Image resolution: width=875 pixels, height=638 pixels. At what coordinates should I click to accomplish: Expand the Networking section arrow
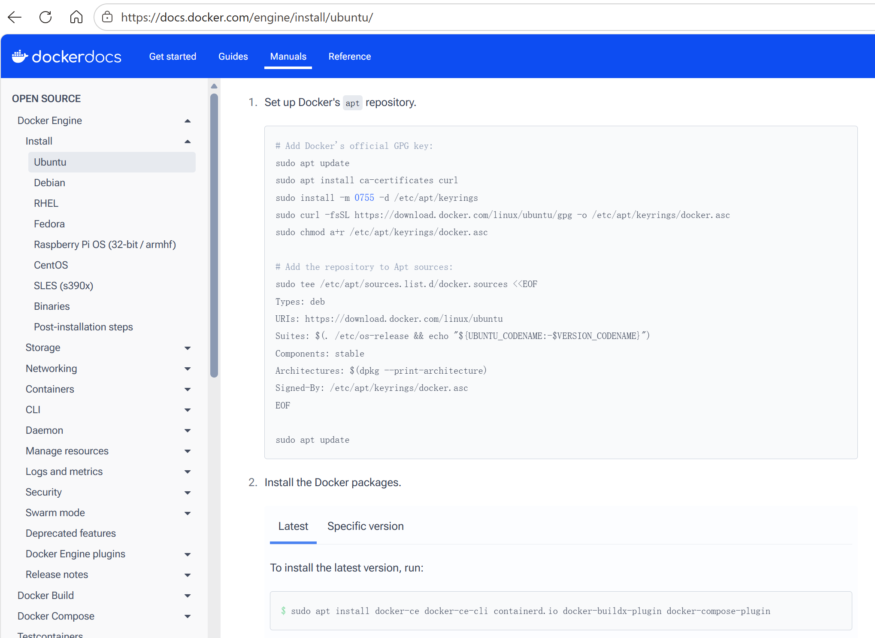click(x=188, y=369)
